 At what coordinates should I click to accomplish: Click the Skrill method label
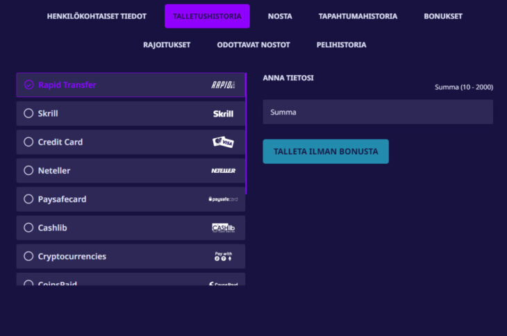pyautogui.click(x=48, y=113)
